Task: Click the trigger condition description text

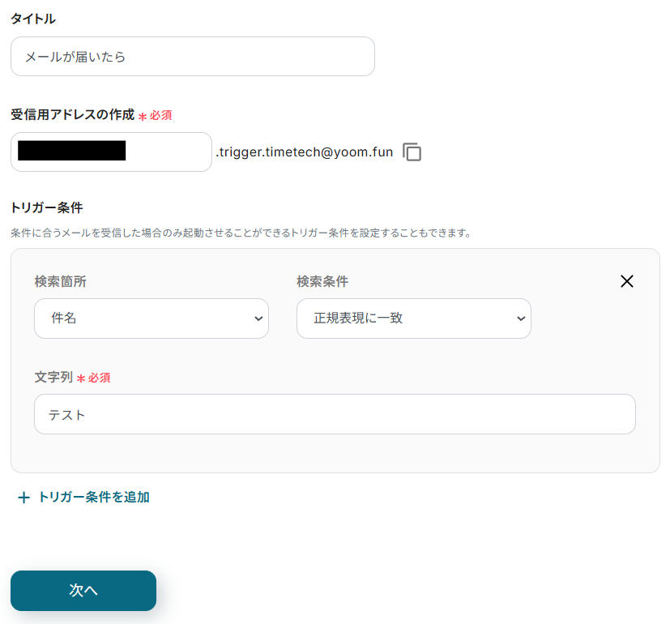Action: [x=241, y=233]
